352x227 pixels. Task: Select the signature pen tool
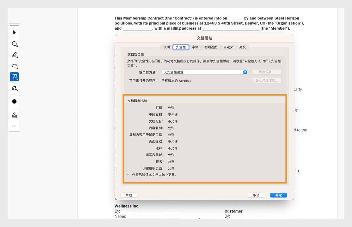tap(14, 88)
